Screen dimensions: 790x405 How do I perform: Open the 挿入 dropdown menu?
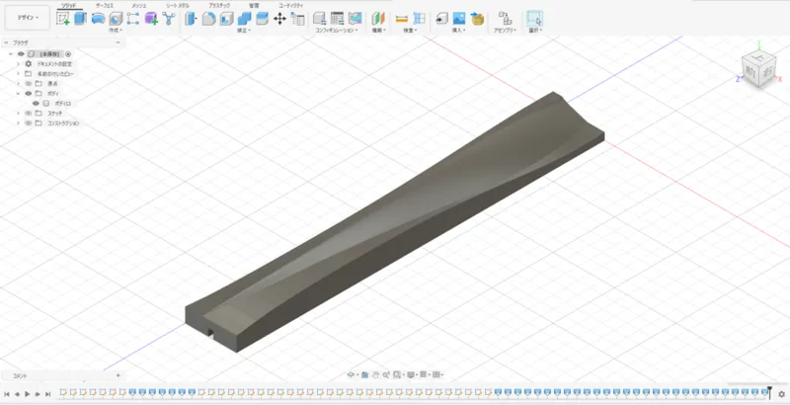click(x=458, y=31)
